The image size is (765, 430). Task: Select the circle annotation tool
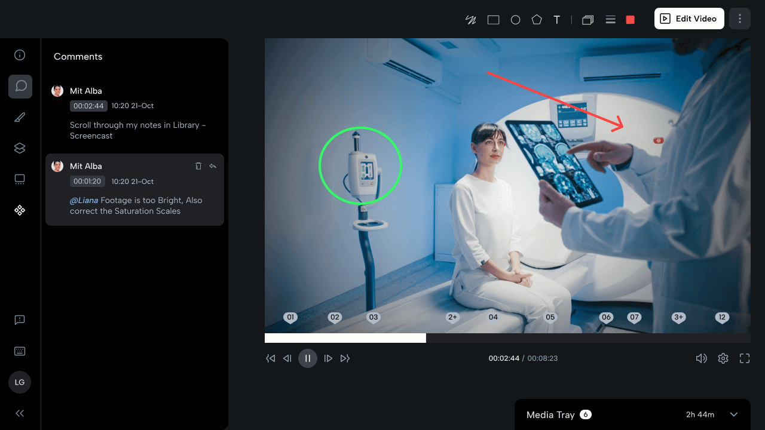tap(515, 20)
